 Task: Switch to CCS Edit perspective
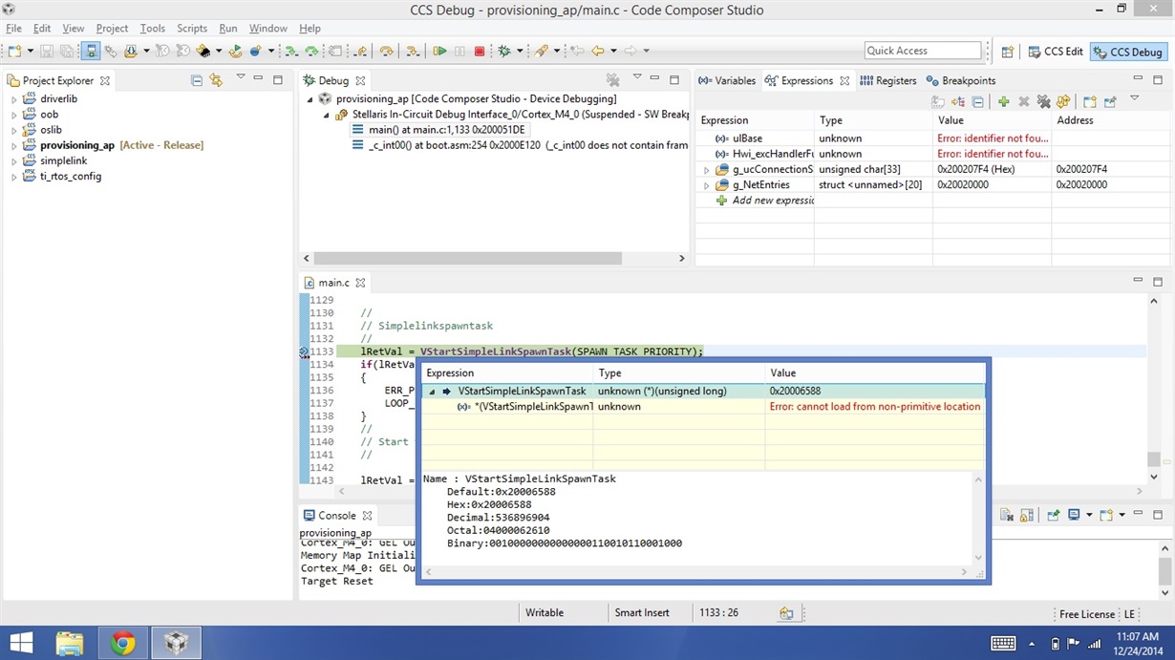click(1055, 52)
